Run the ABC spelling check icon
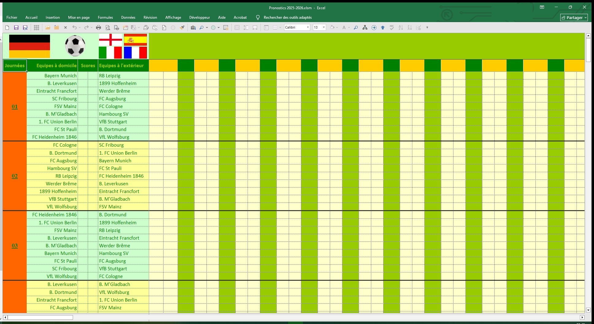 coord(392,28)
